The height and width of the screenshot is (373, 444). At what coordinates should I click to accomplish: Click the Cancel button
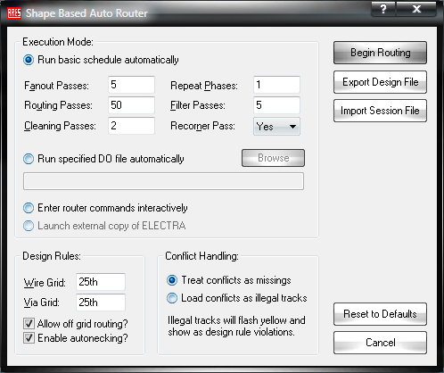click(380, 343)
